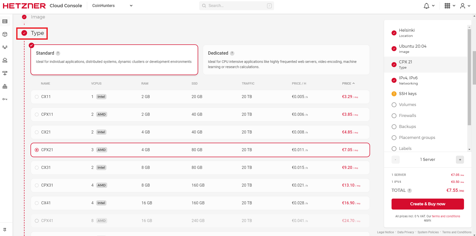Select the CPX31 server radio button

pyautogui.click(x=37, y=185)
